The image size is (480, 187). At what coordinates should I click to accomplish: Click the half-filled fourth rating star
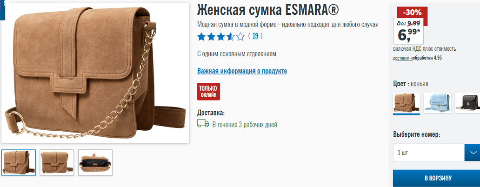point(231,37)
